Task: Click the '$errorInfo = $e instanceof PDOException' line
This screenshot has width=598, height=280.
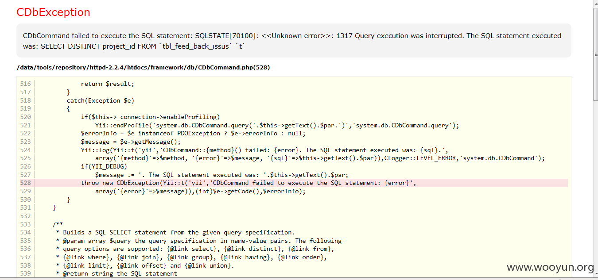Action: [193, 133]
